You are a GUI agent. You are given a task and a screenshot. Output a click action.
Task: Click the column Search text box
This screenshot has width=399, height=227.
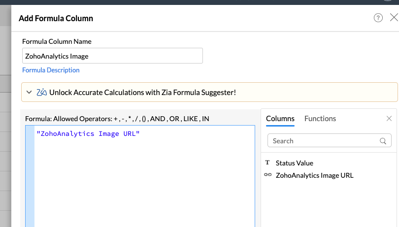coord(323,141)
